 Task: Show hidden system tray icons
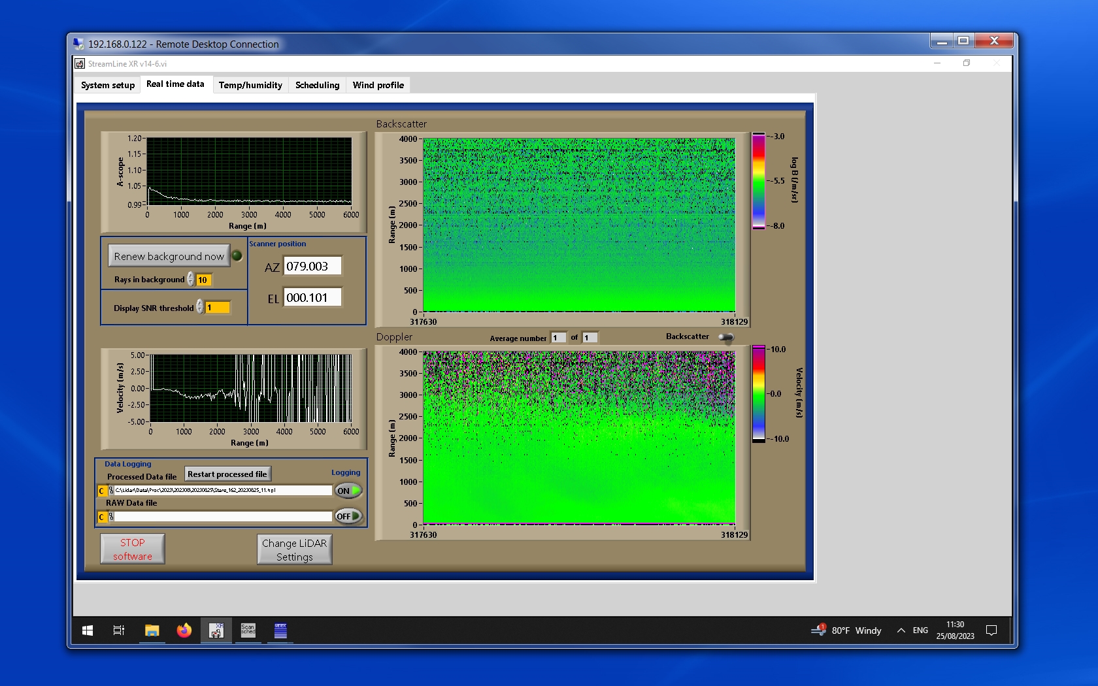tap(901, 630)
